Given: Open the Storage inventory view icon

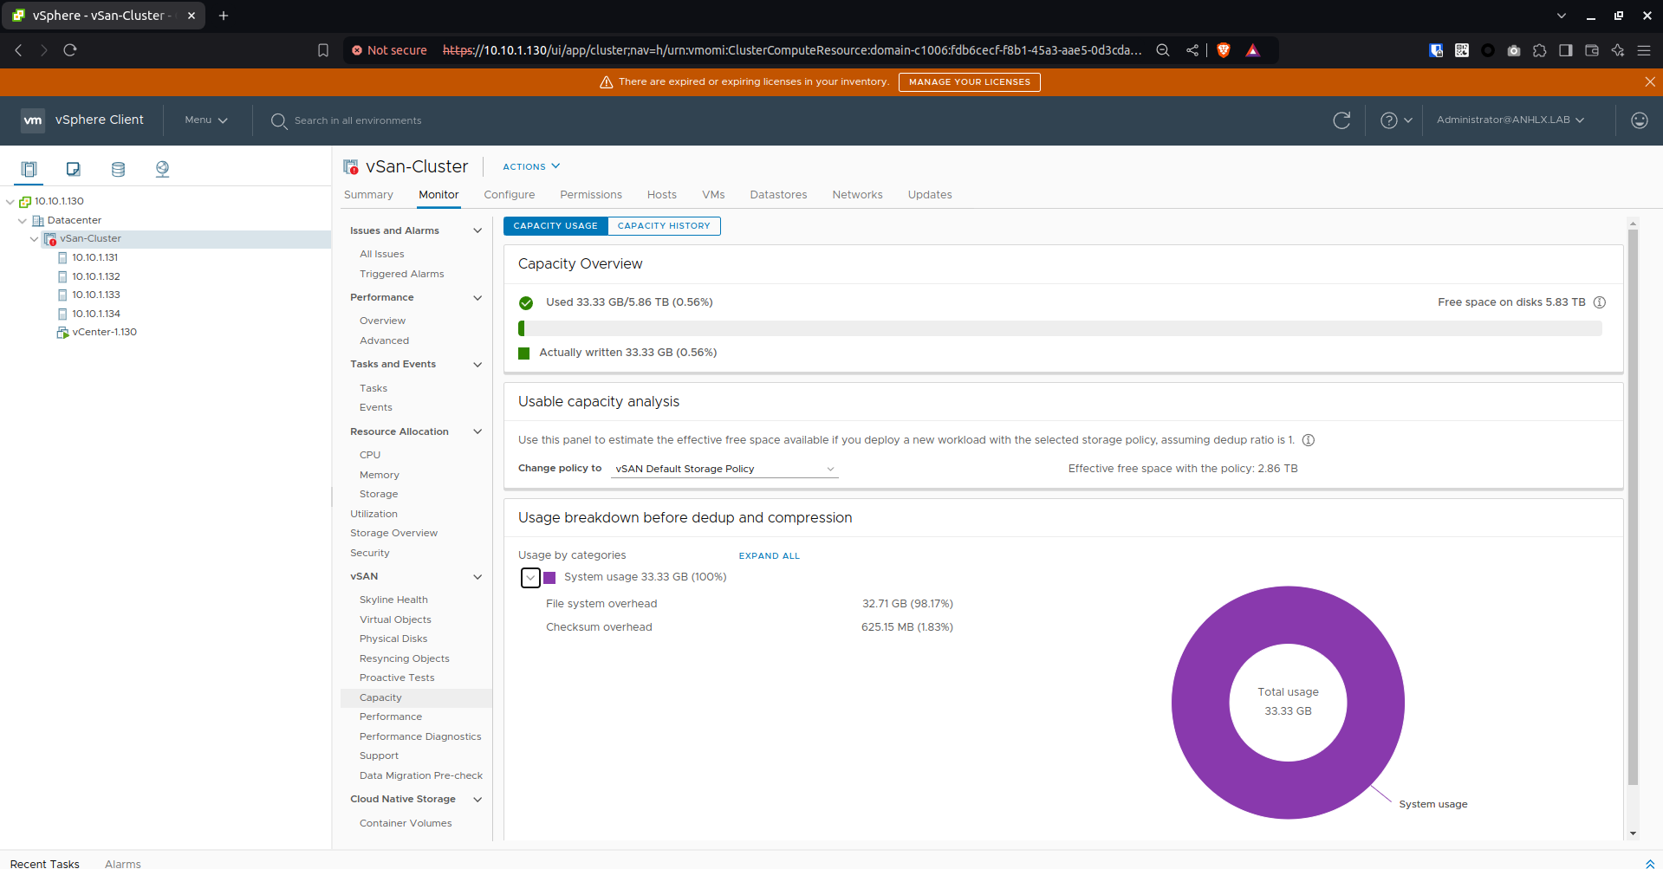Looking at the screenshot, I should 118,169.
